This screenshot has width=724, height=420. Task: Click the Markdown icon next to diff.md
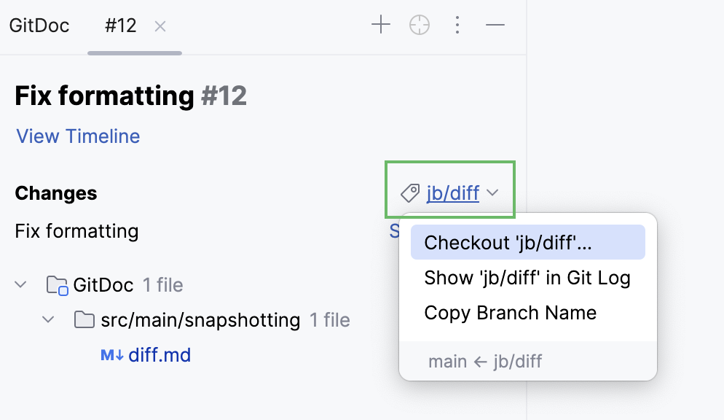click(x=109, y=354)
